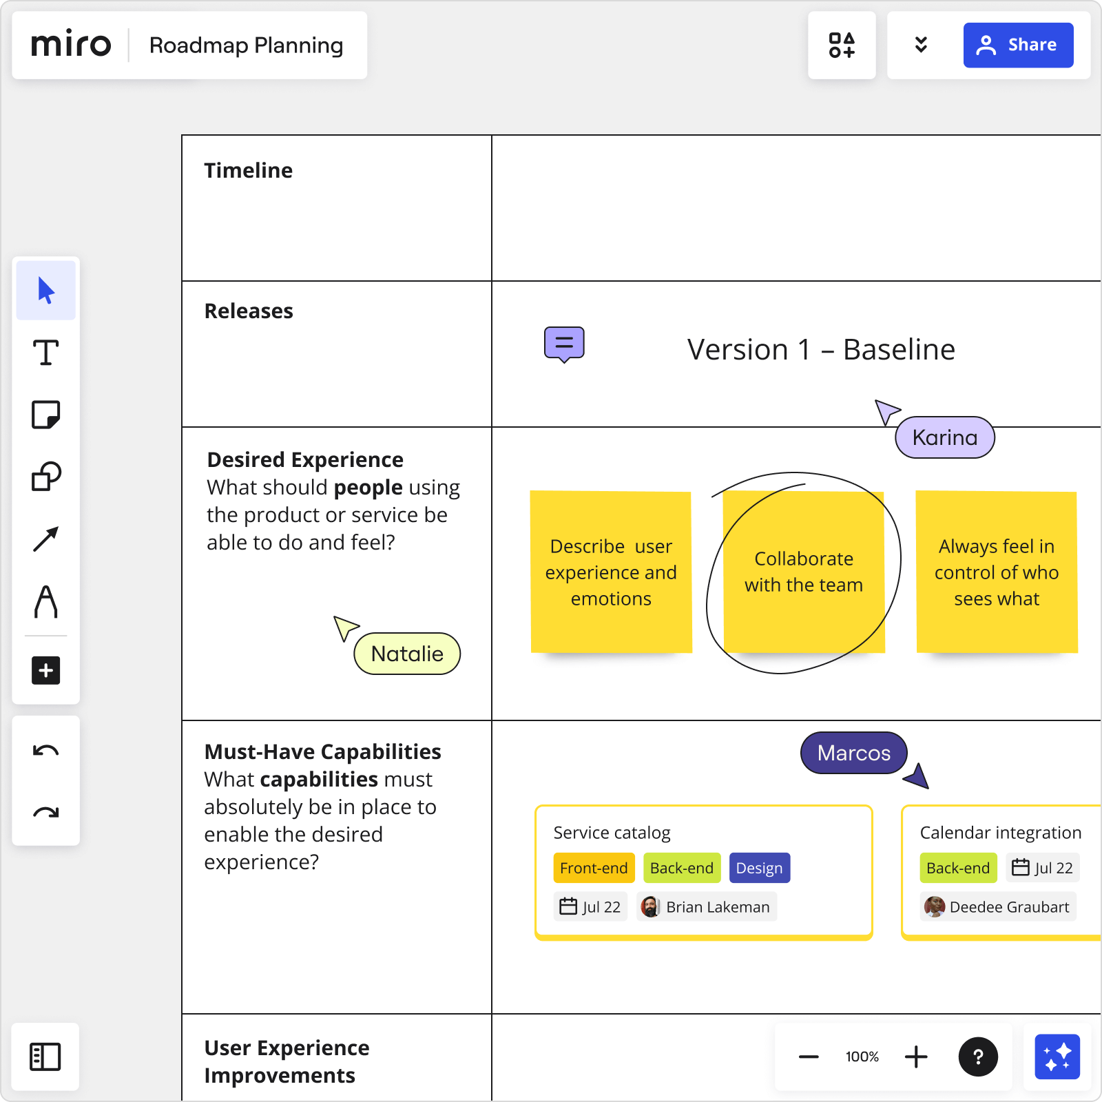Select the Sticky note tool

click(45, 415)
